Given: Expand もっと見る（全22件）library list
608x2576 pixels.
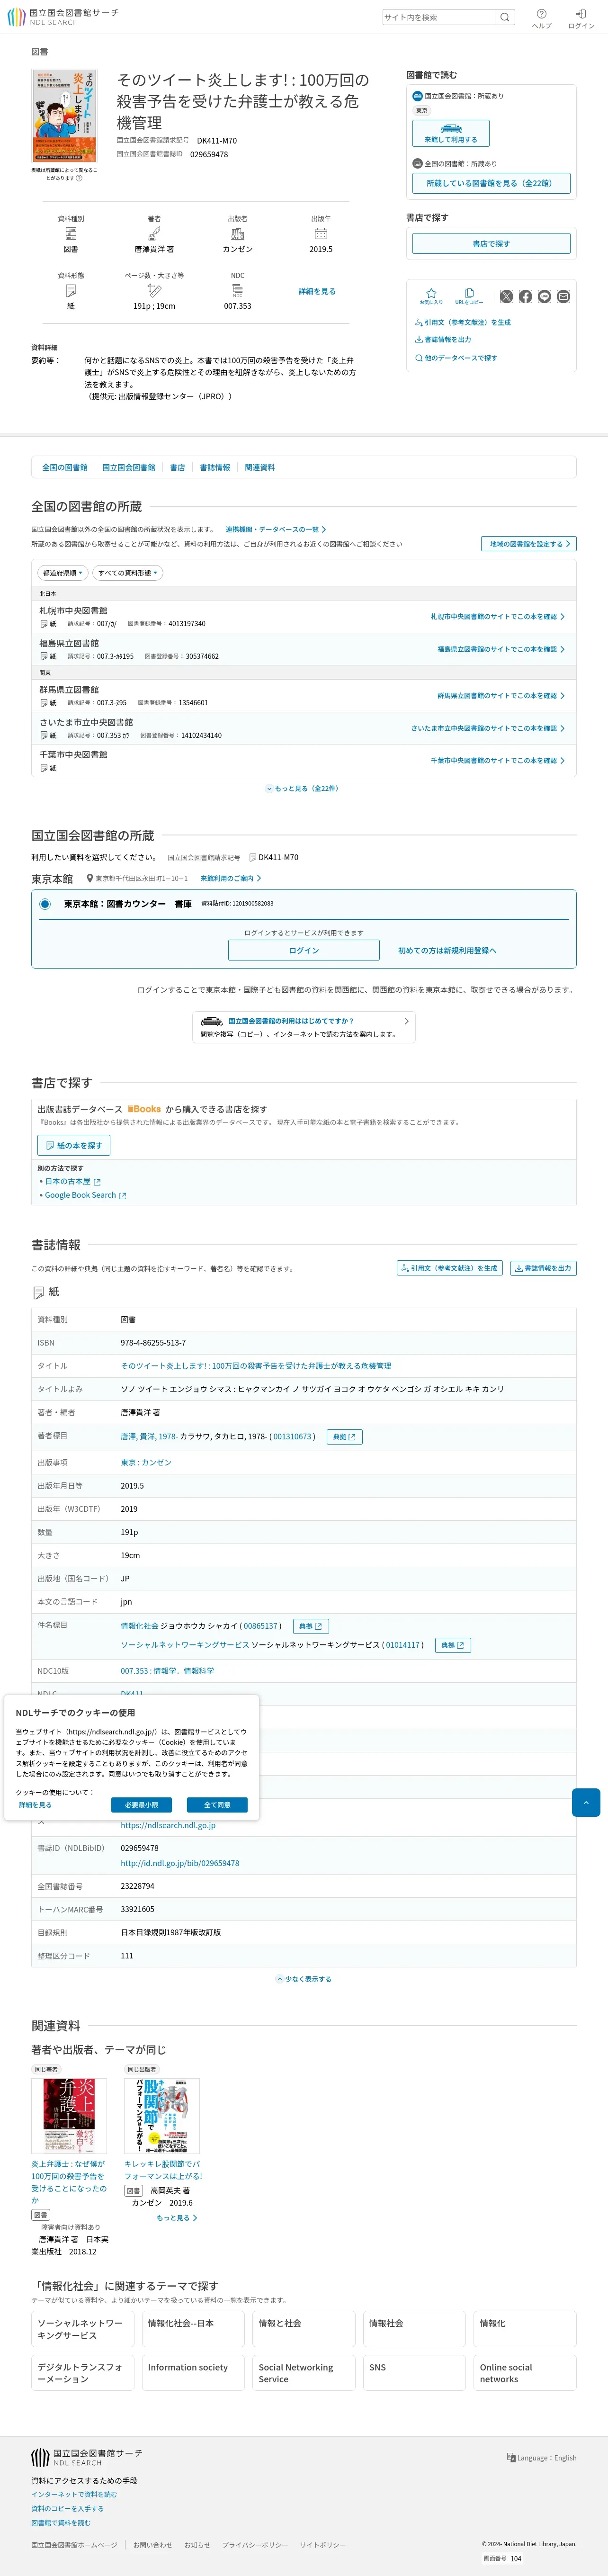Looking at the screenshot, I should [303, 788].
